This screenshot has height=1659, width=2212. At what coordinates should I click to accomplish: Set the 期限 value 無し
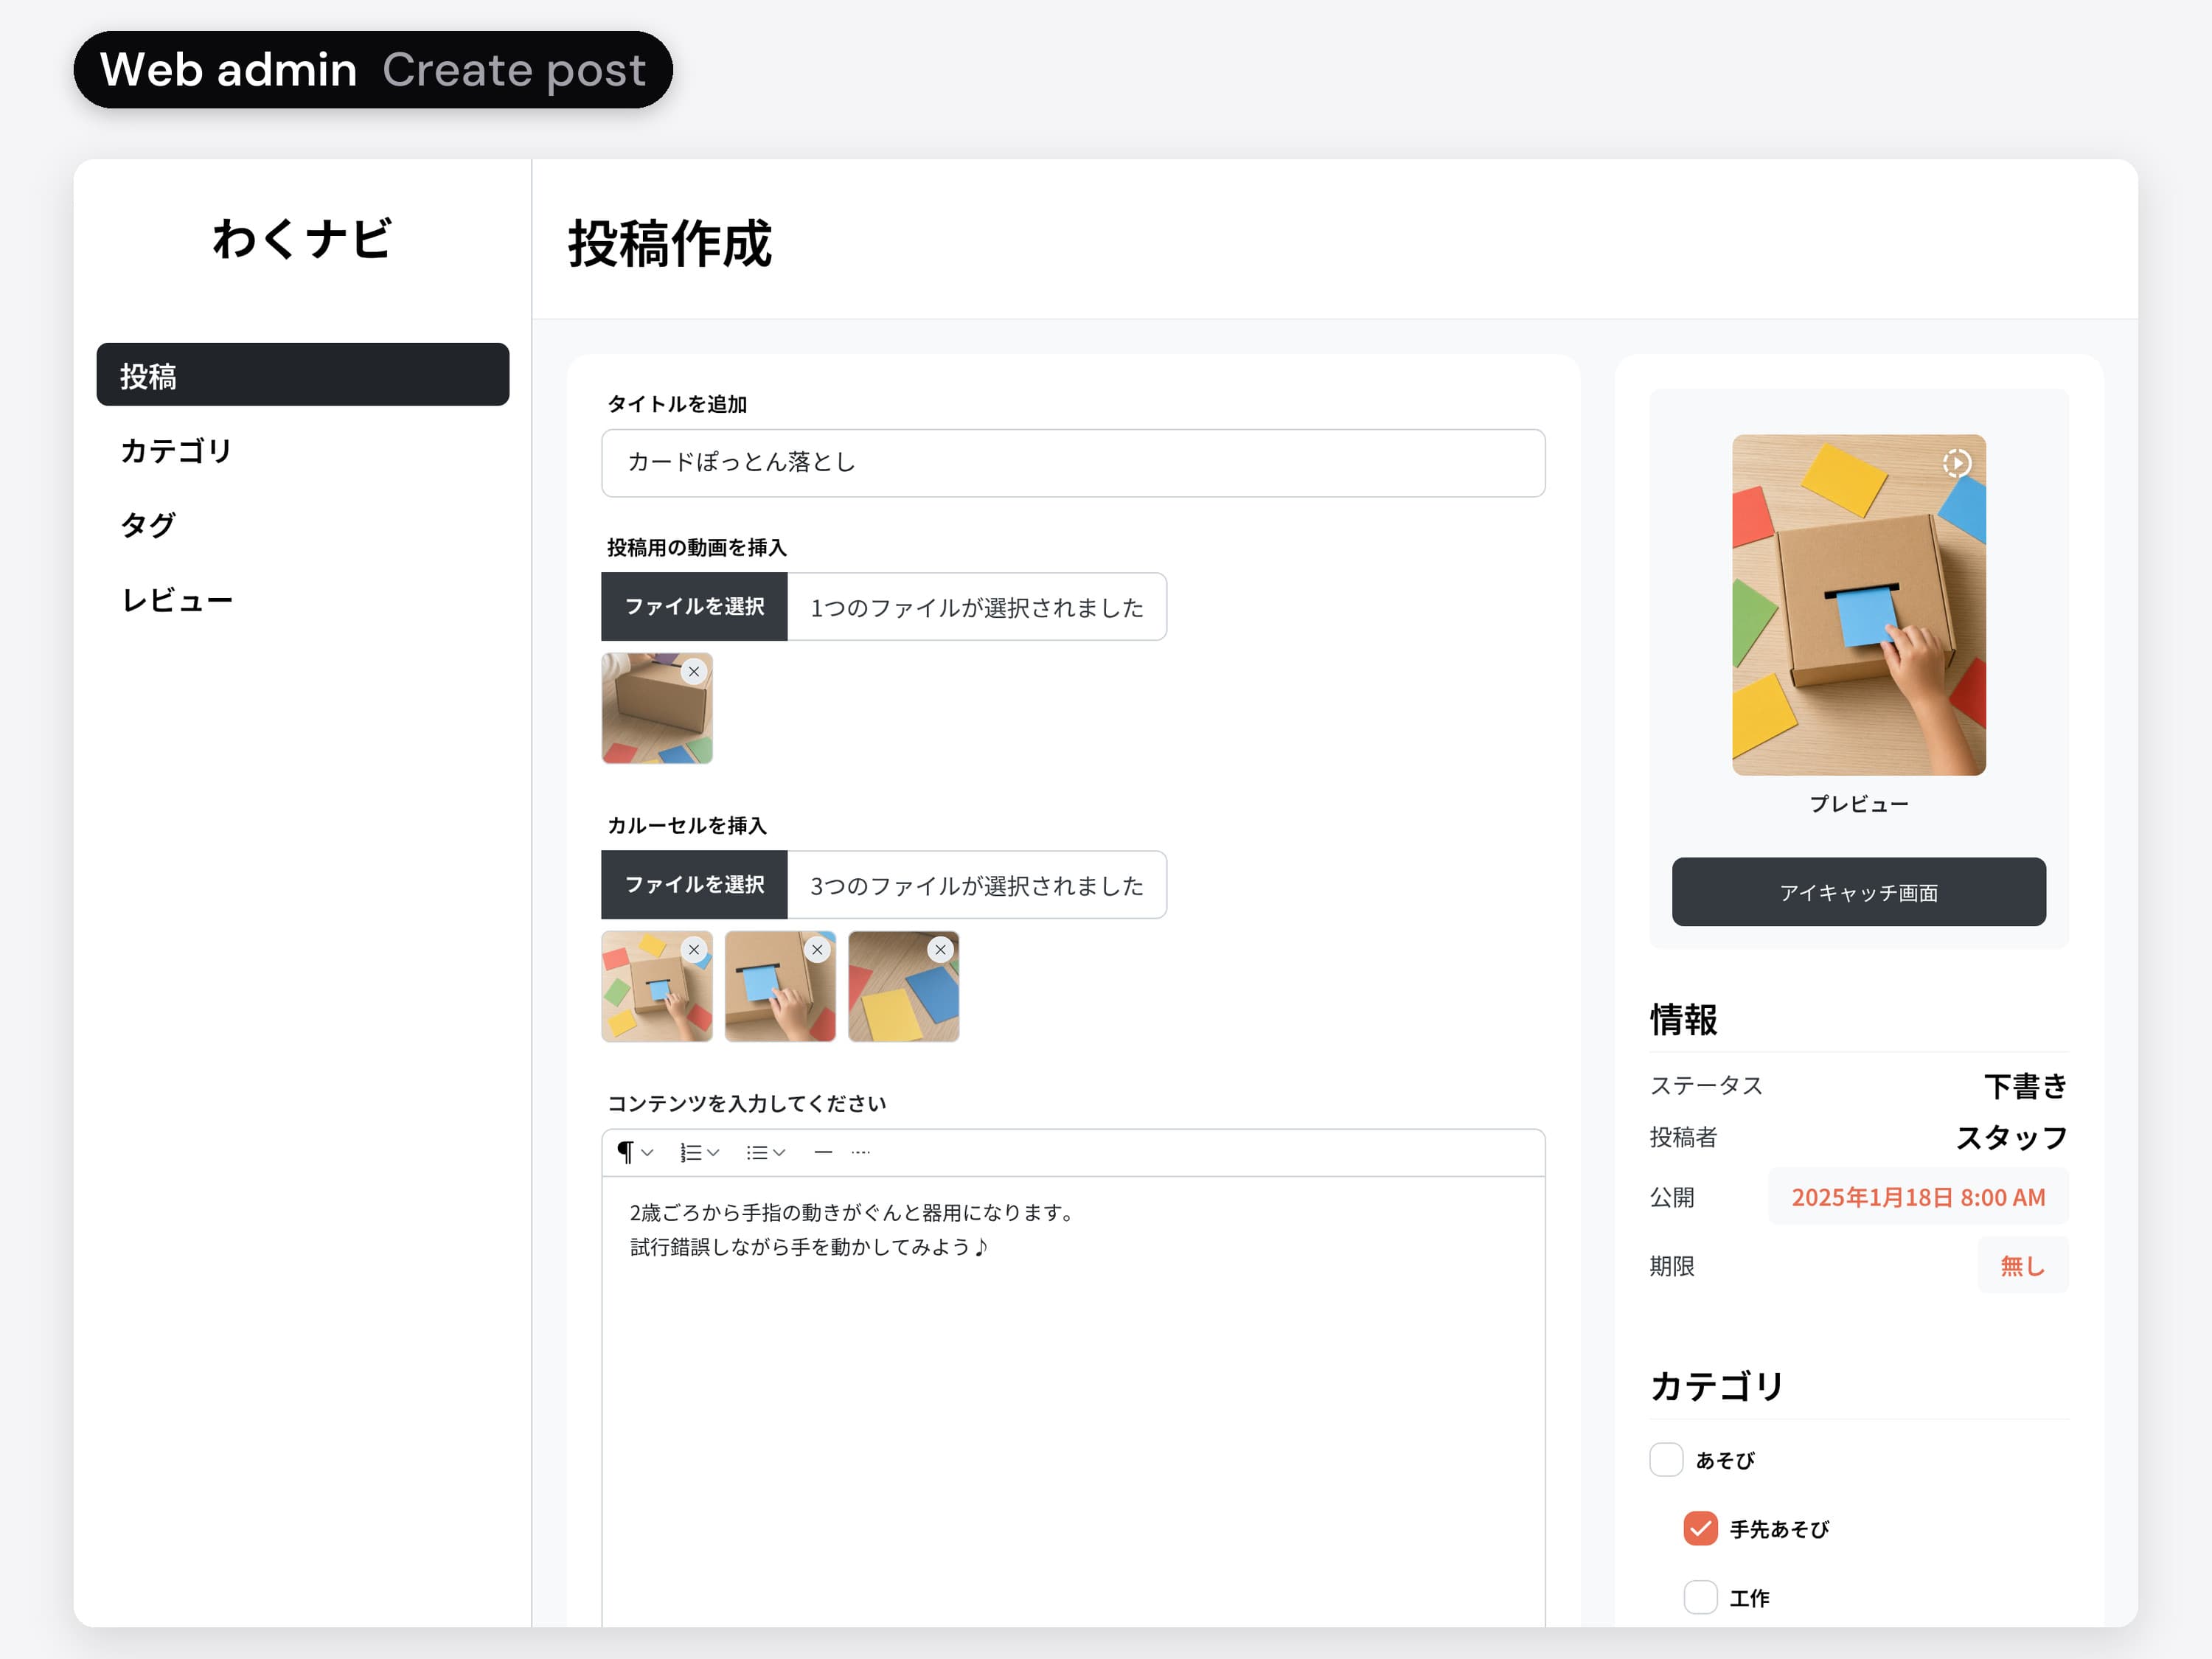(2022, 1266)
